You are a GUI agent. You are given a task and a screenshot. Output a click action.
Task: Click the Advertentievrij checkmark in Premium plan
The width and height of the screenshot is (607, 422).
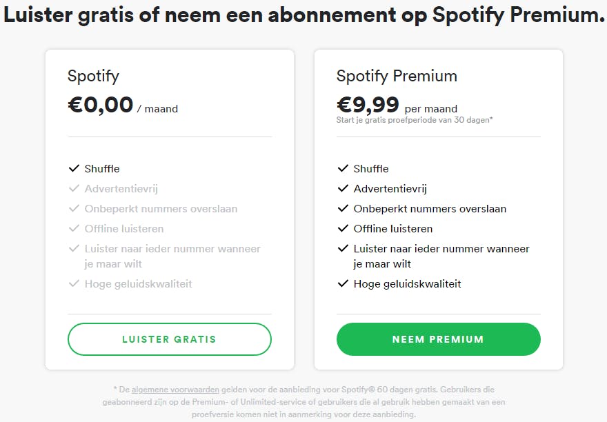click(x=343, y=189)
